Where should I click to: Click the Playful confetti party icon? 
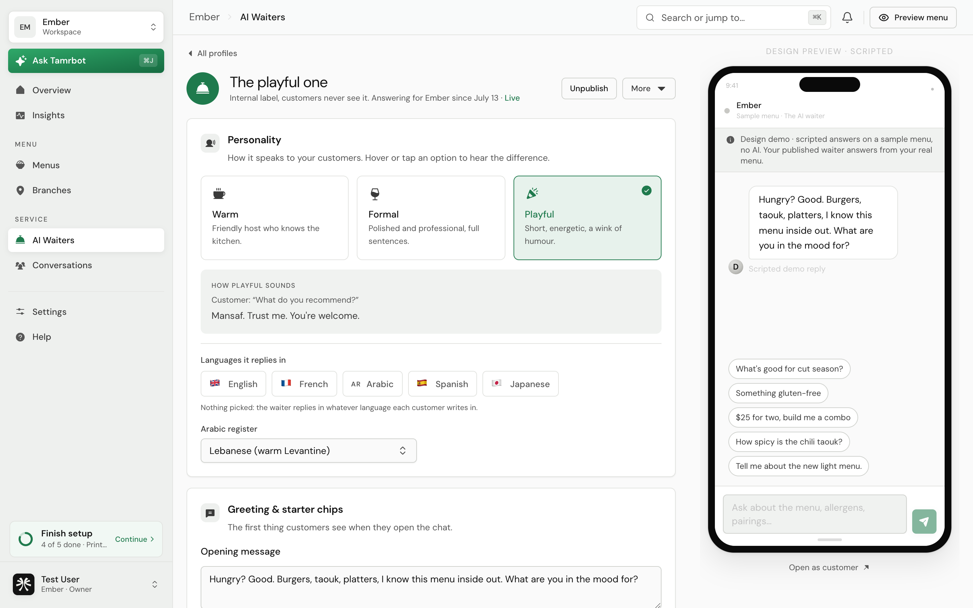pos(532,194)
